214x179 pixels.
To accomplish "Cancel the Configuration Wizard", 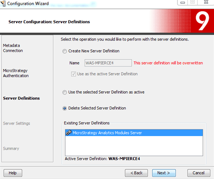I will [199, 173].
